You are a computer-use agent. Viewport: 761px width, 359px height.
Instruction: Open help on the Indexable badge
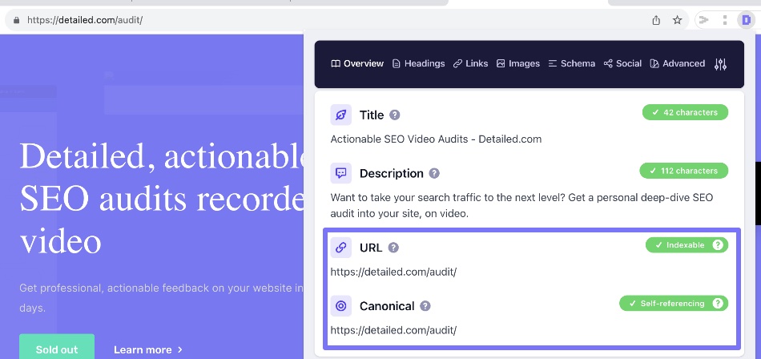click(x=718, y=245)
